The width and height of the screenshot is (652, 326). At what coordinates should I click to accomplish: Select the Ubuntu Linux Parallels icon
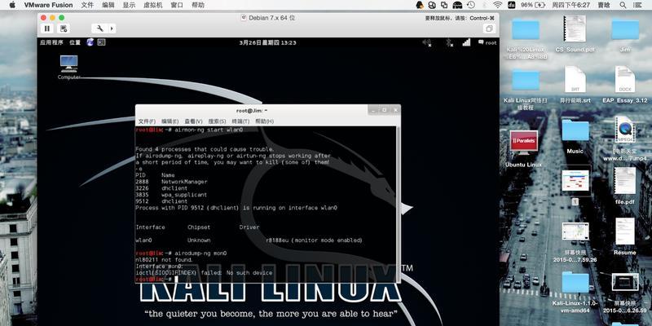[523, 149]
